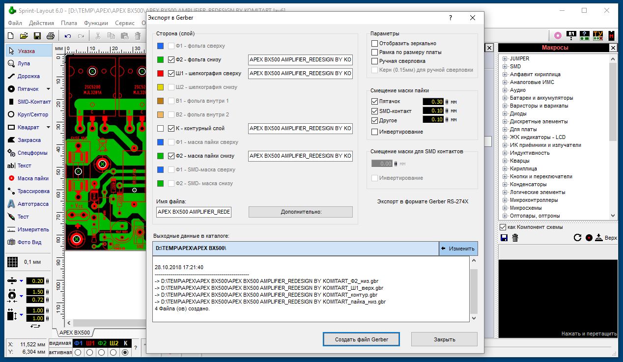
Task: Click the save toolbar icon
Action: [37, 35]
